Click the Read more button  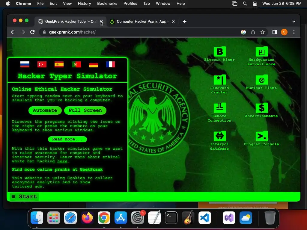(x=67, y=139)
